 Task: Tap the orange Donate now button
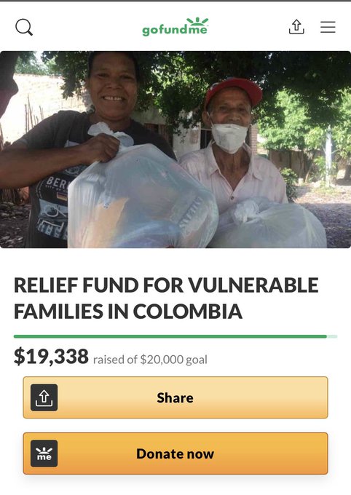pos(175,454)
